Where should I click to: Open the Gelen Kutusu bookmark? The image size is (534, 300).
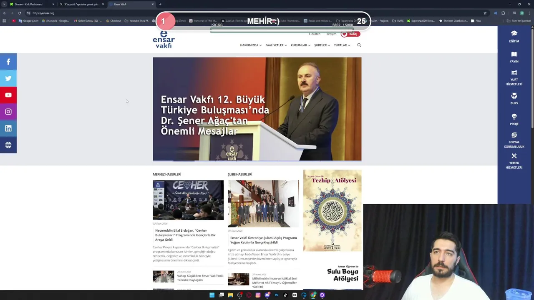[87, 20]
